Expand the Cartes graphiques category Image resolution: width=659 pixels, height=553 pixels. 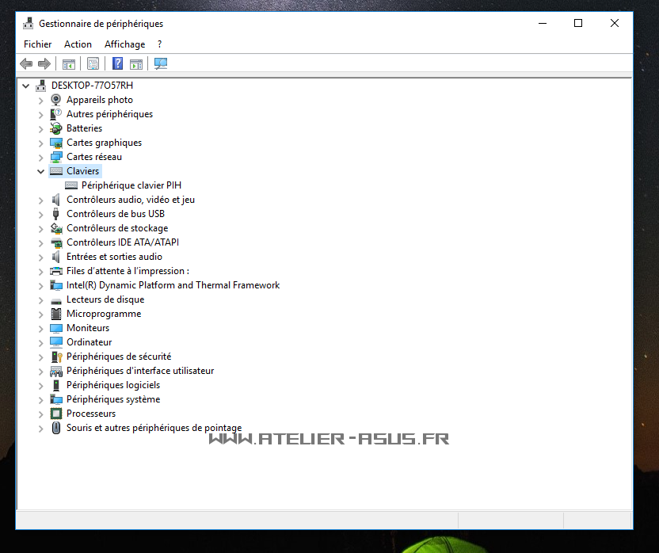[41, 143]
